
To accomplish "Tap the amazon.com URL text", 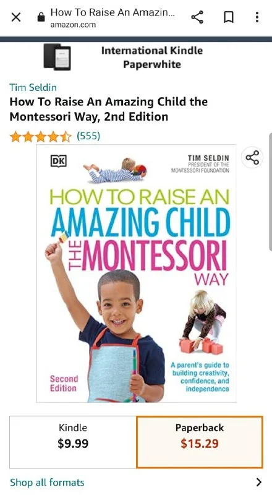I will (73, 25).
